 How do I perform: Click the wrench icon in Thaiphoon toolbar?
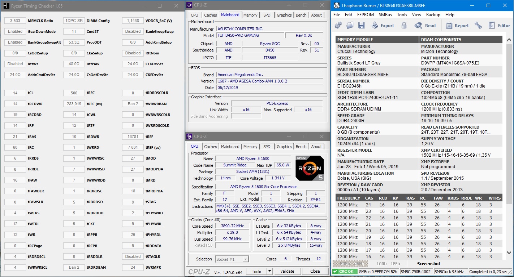click(x=478, y=25)
